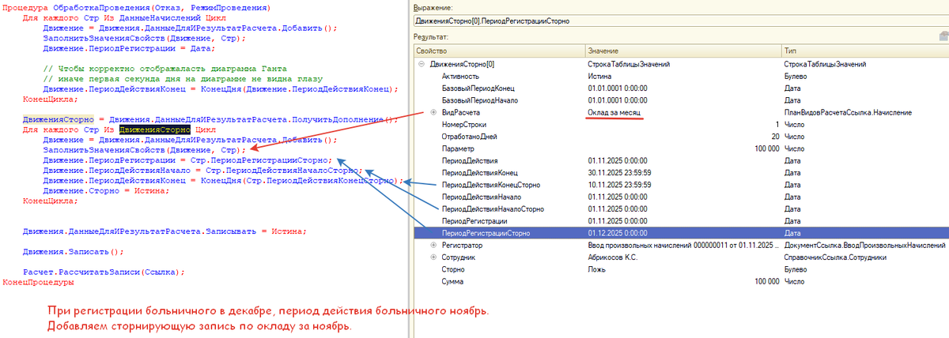Select the Сторно property row
Screen dimensions: 949x338
(x=680, y=269)
